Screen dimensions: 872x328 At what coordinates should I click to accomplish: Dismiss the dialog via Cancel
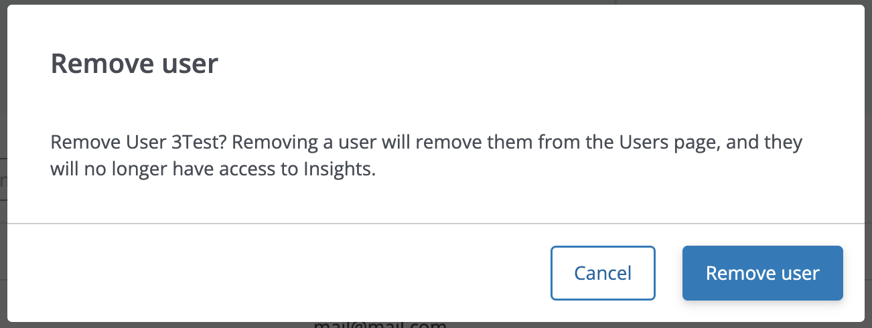click(x=603, y=273)
